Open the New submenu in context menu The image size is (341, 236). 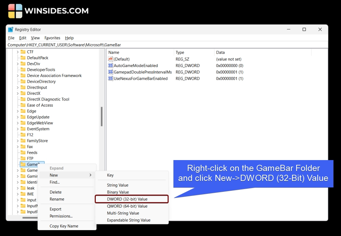(x=67, y=175)
